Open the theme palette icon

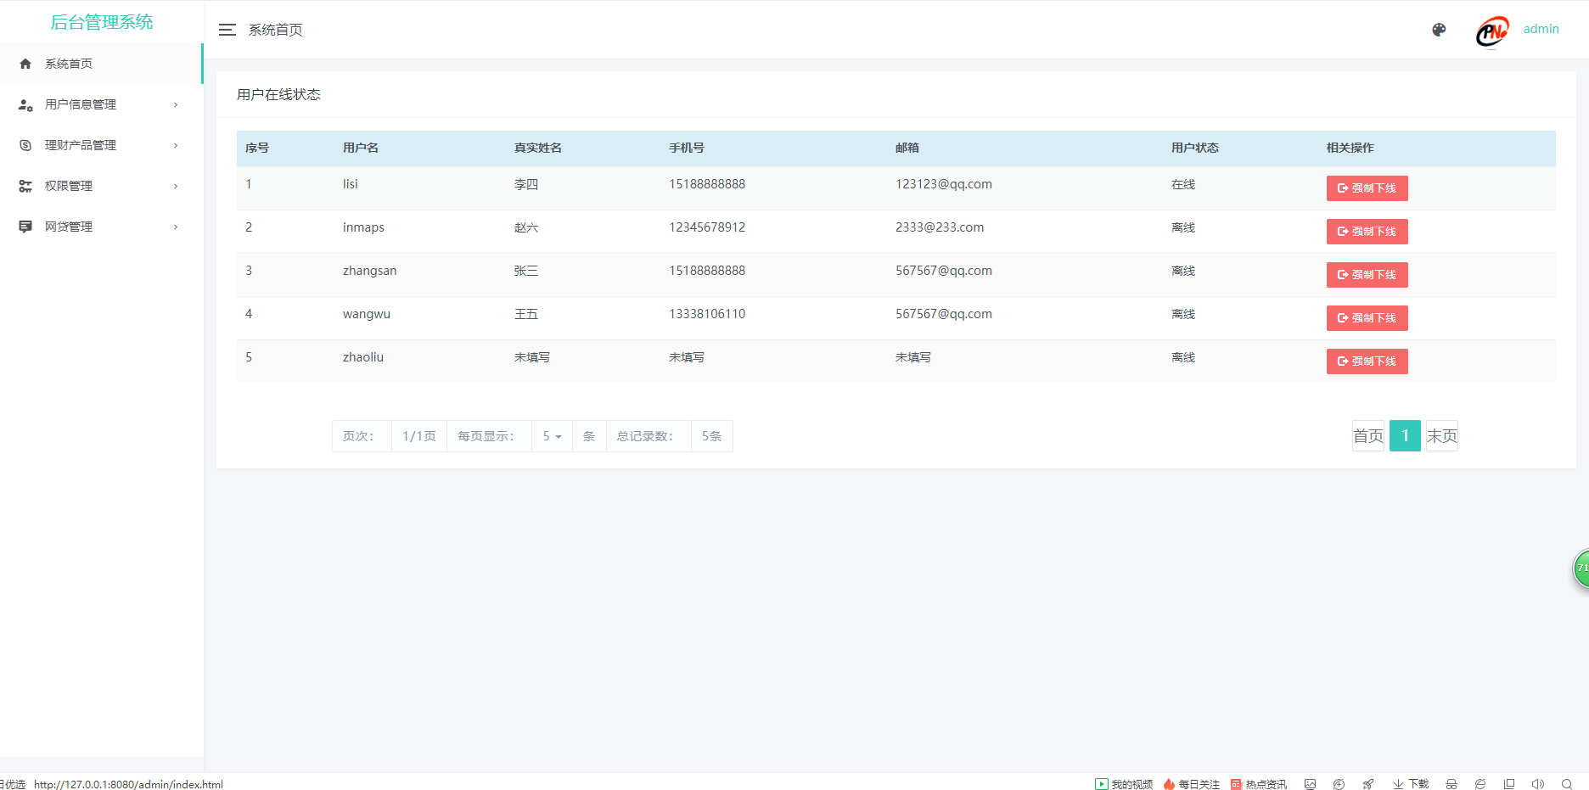(1439, 30)
